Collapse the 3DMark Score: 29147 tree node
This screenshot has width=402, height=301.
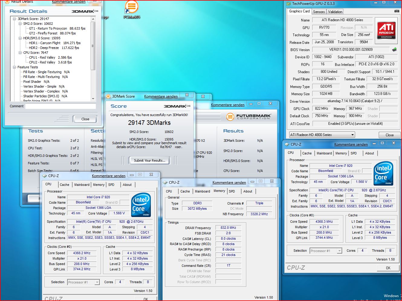coord(15,19)
